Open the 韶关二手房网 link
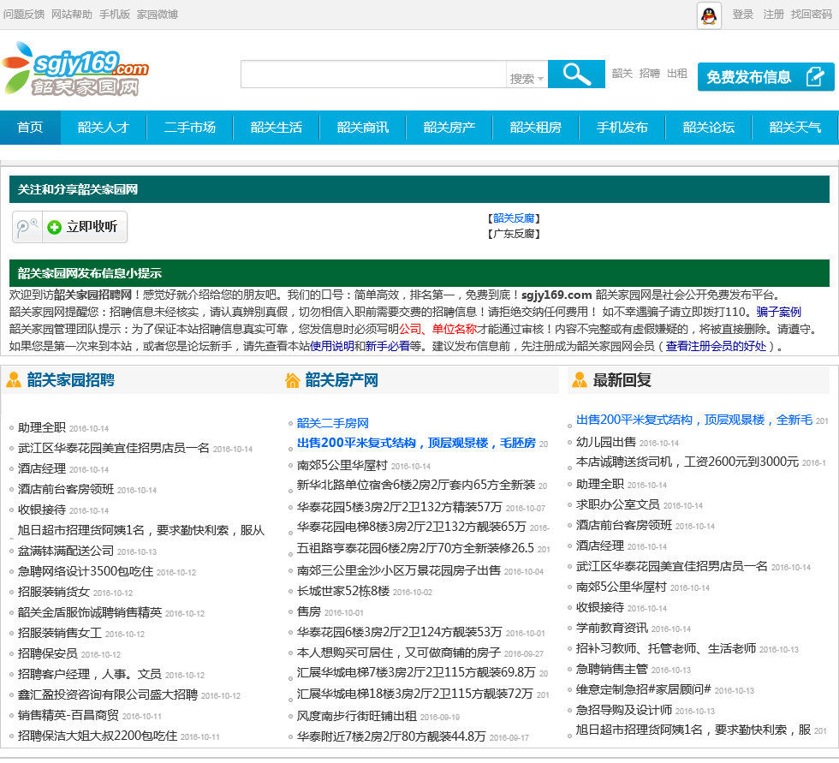839x763 pixels. (x=333, y=423)
